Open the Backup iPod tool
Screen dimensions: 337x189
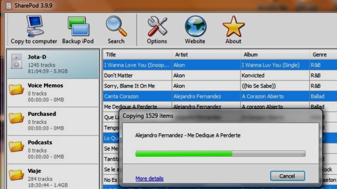78,26
